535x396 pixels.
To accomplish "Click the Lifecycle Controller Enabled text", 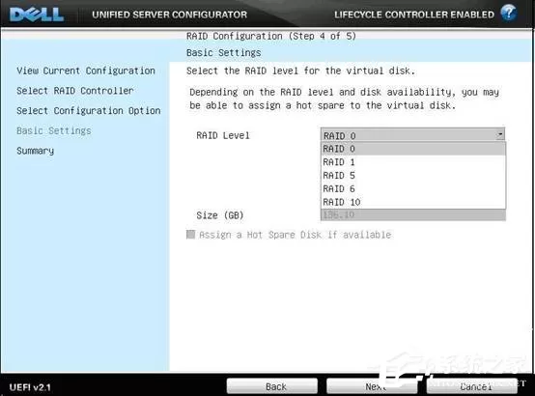I will tap(414, 14).
